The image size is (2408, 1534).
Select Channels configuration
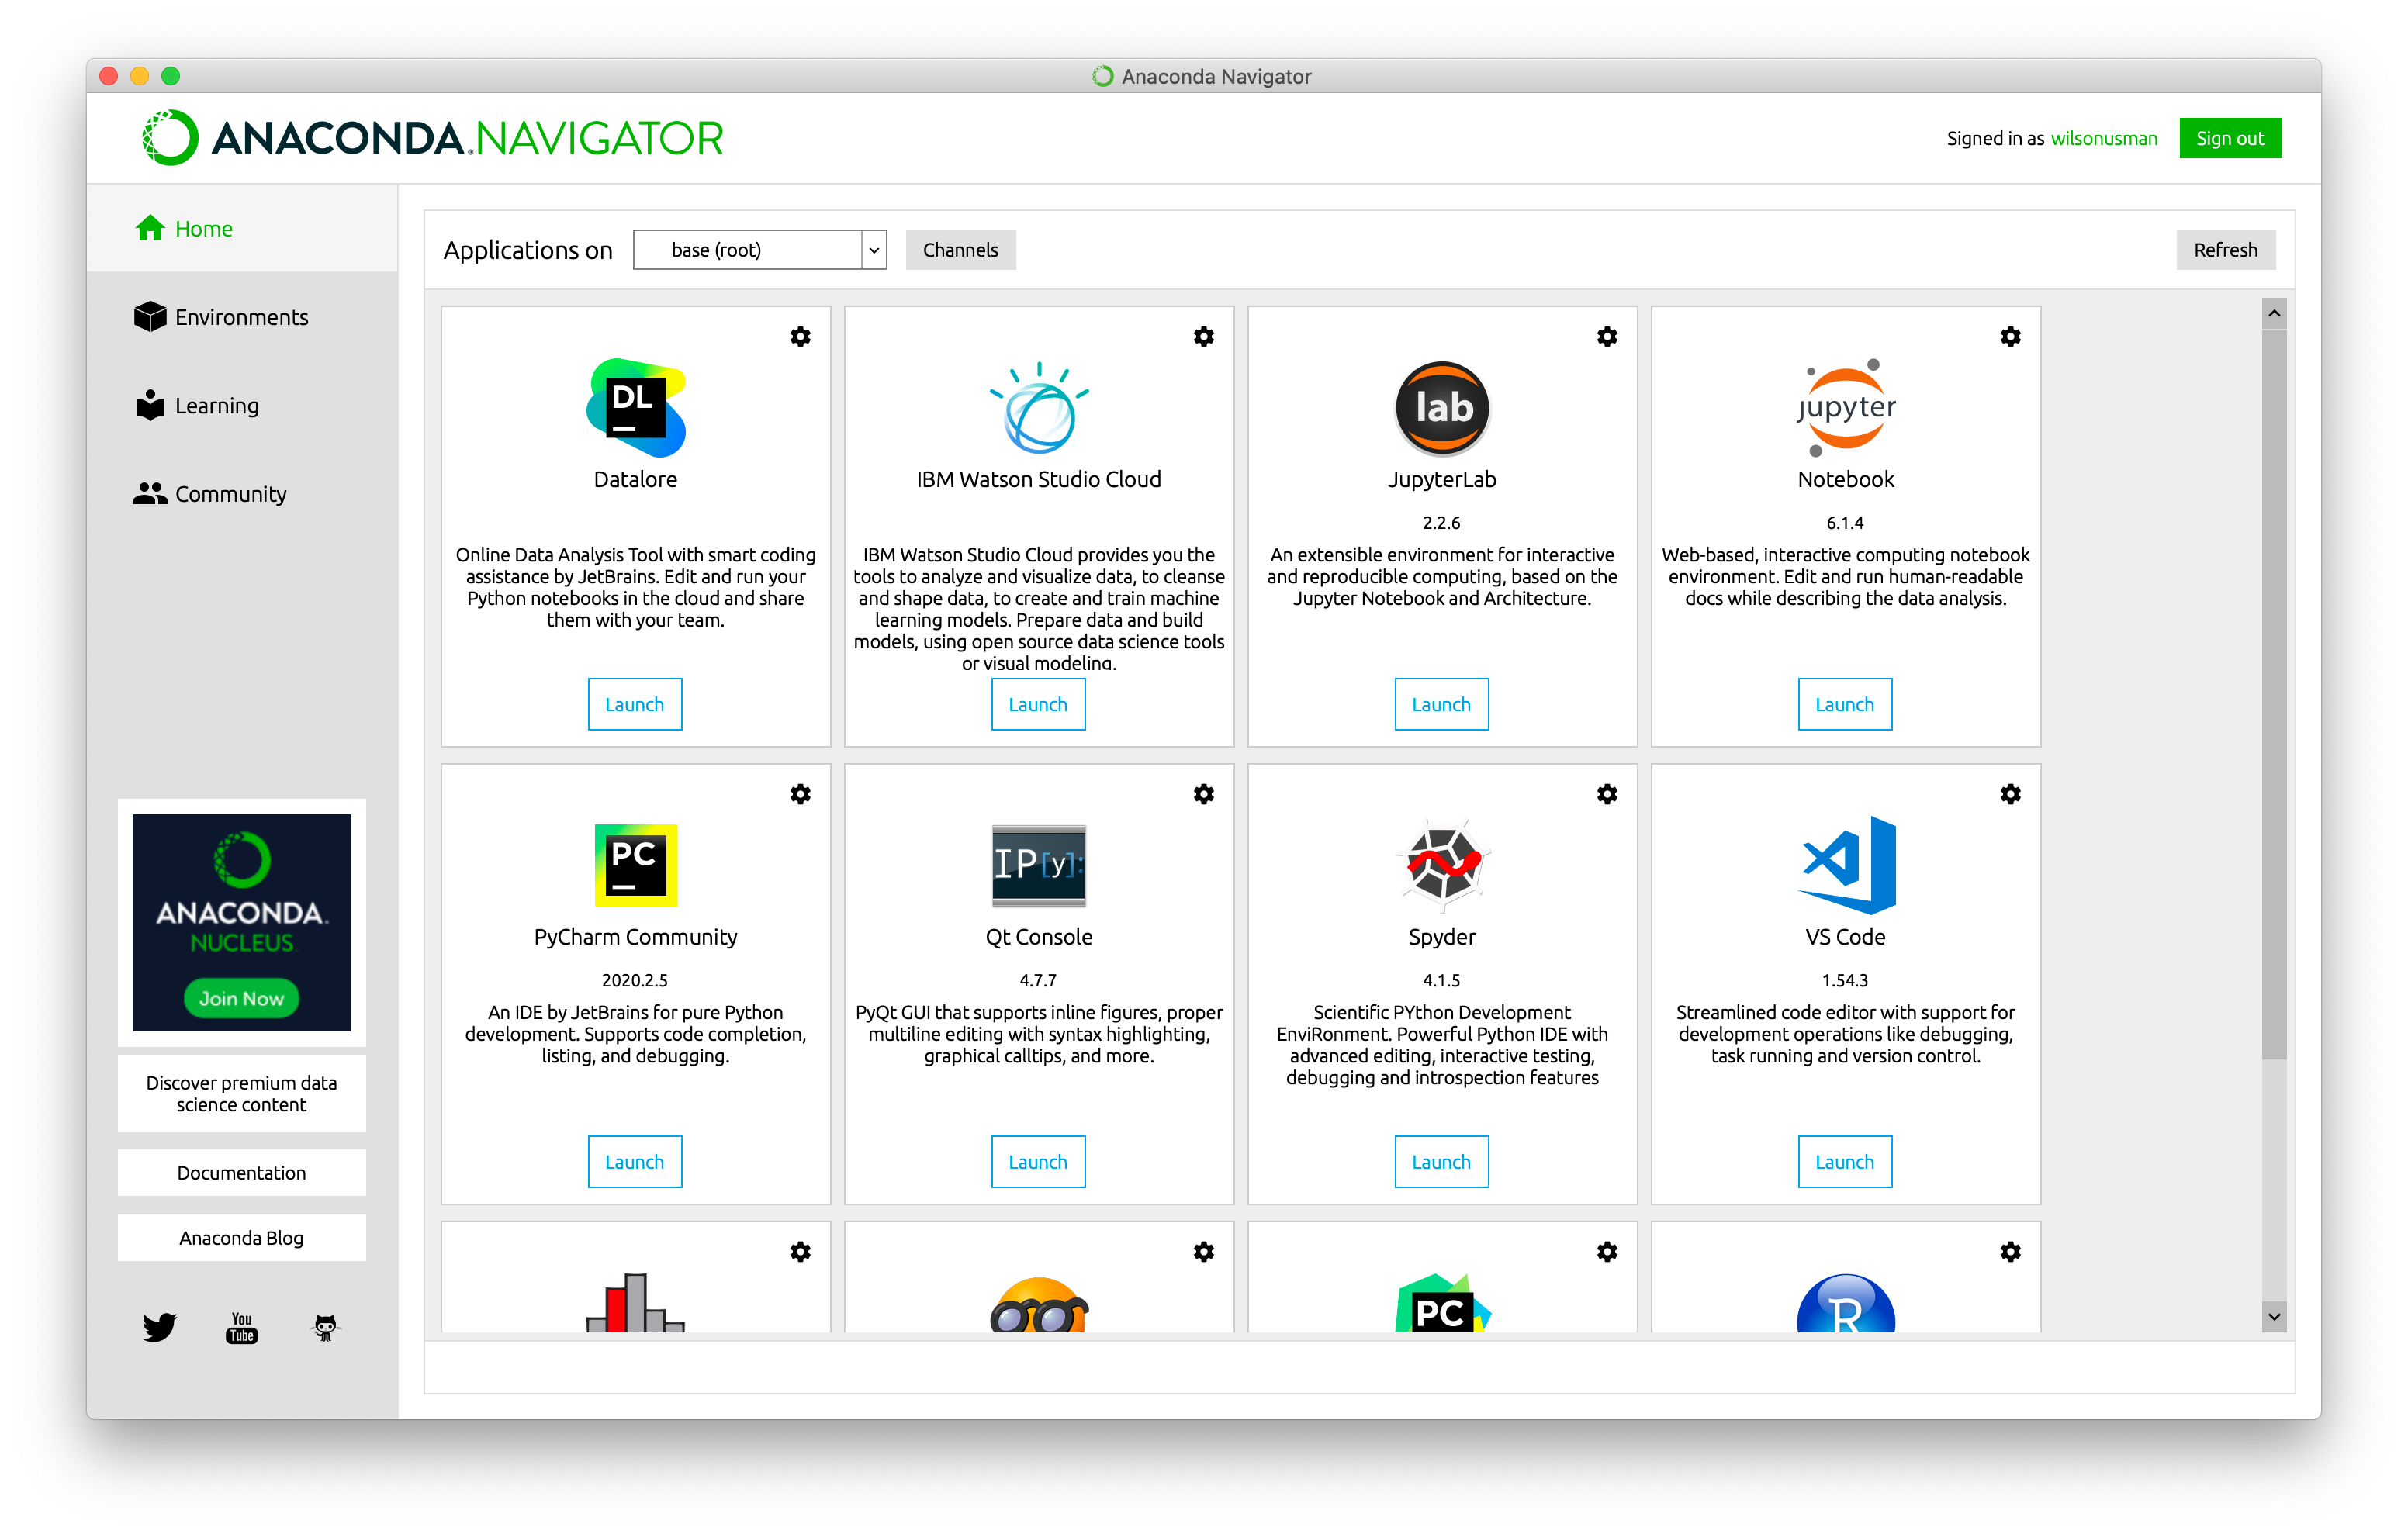coord(960,247)
